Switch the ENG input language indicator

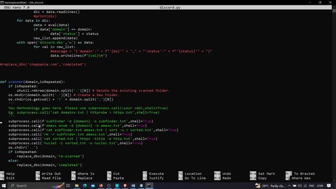point(311,186)
